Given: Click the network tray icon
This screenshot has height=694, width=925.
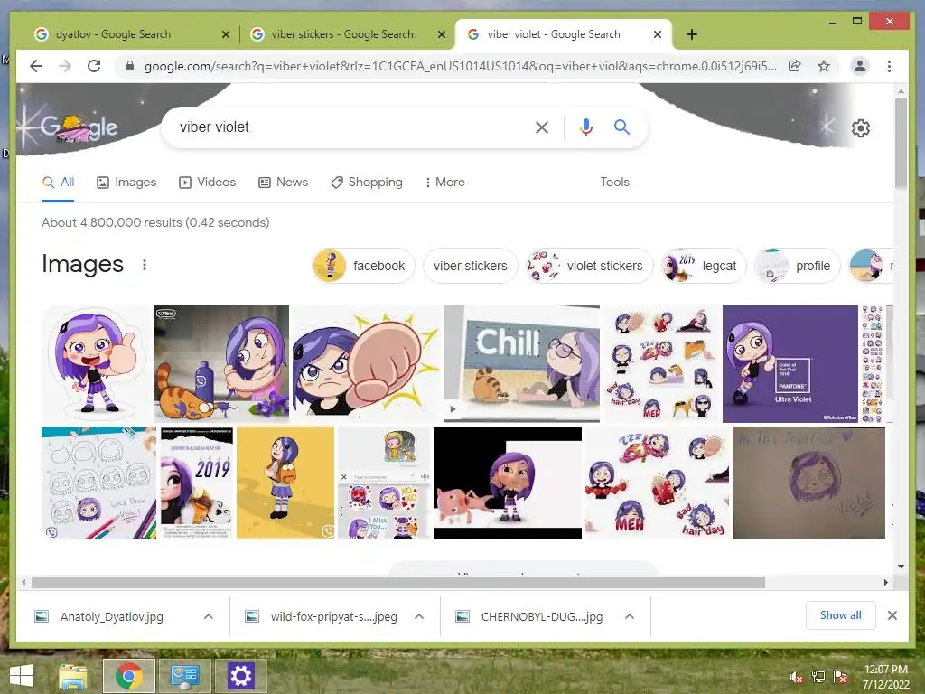Looking at the screenshot, I should point(818,677).
